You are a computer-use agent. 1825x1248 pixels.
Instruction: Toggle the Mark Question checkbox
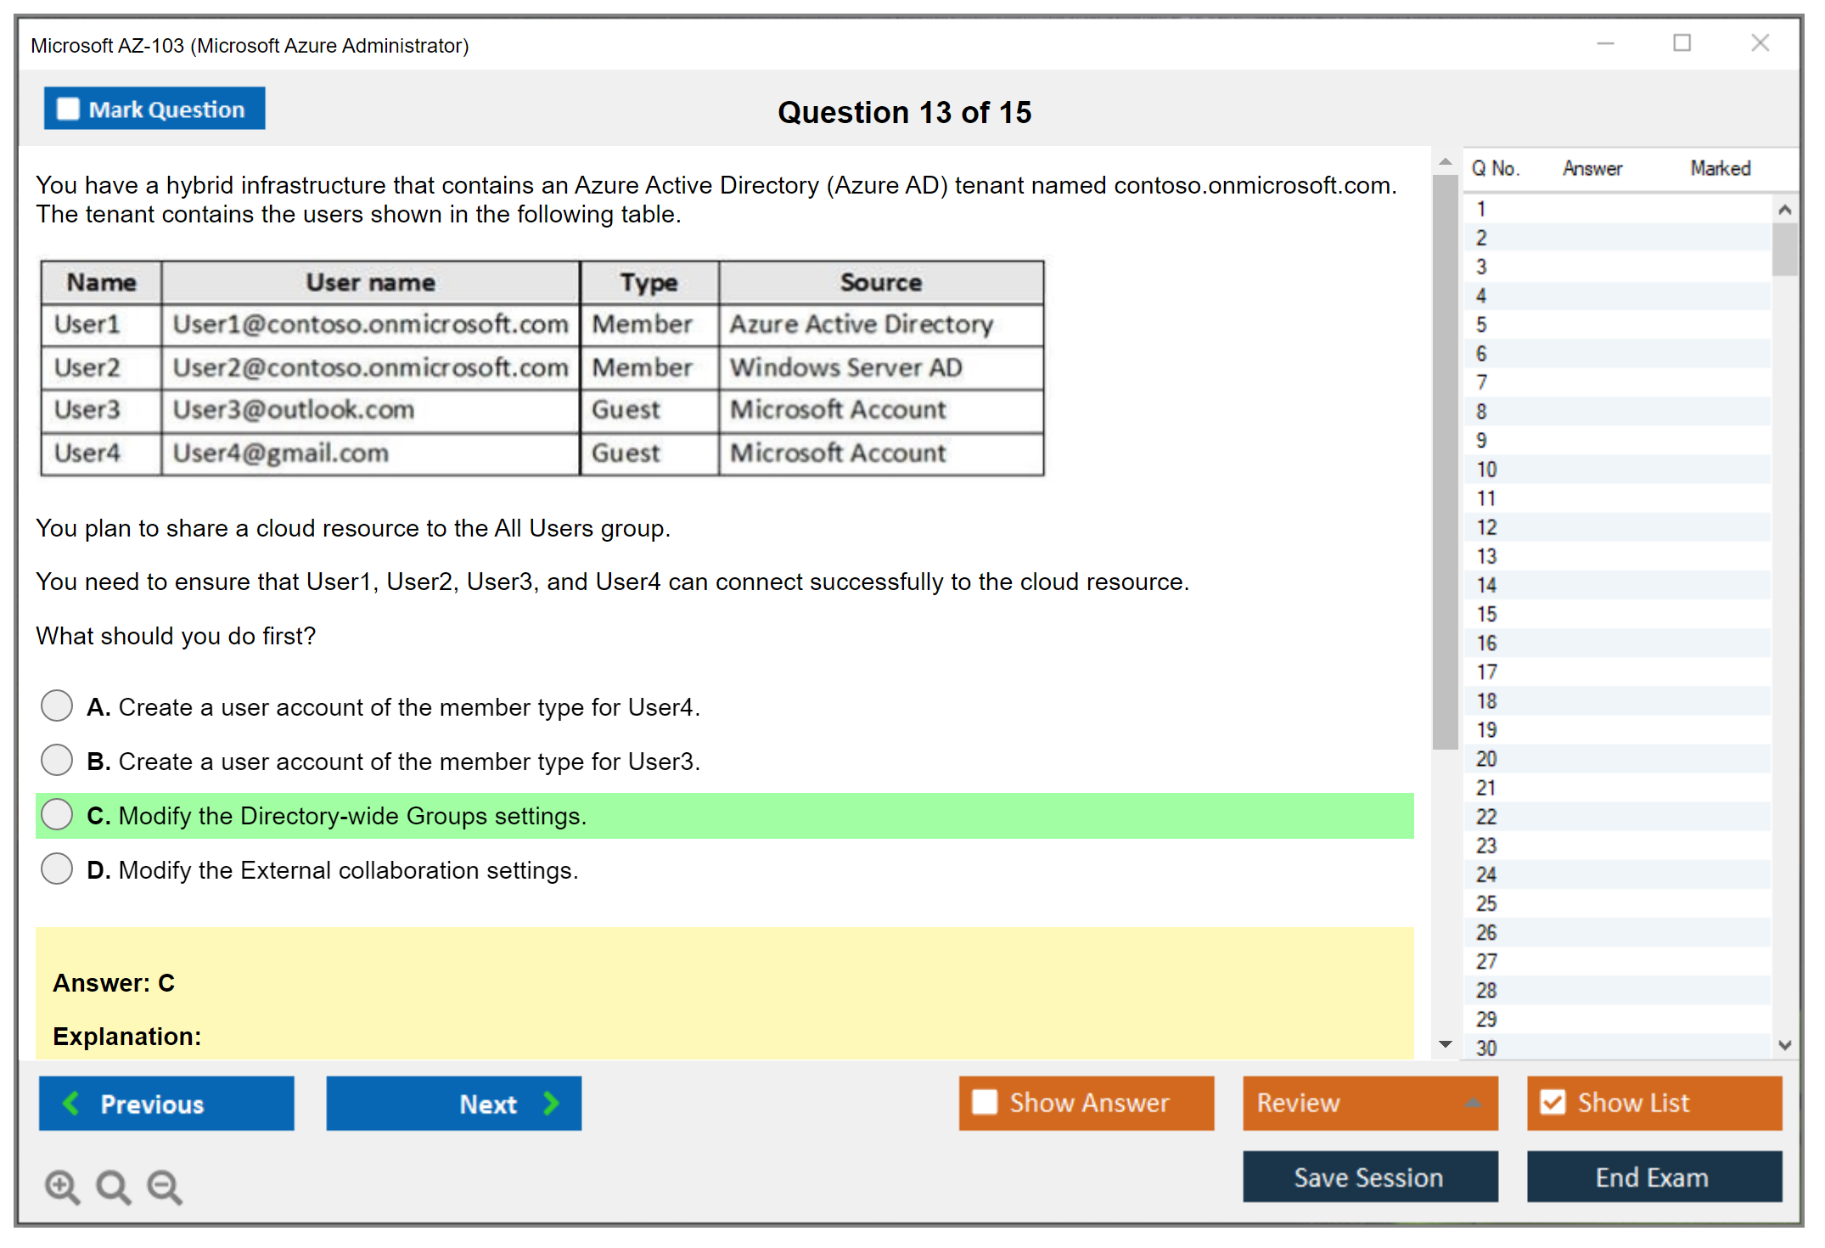68,109
